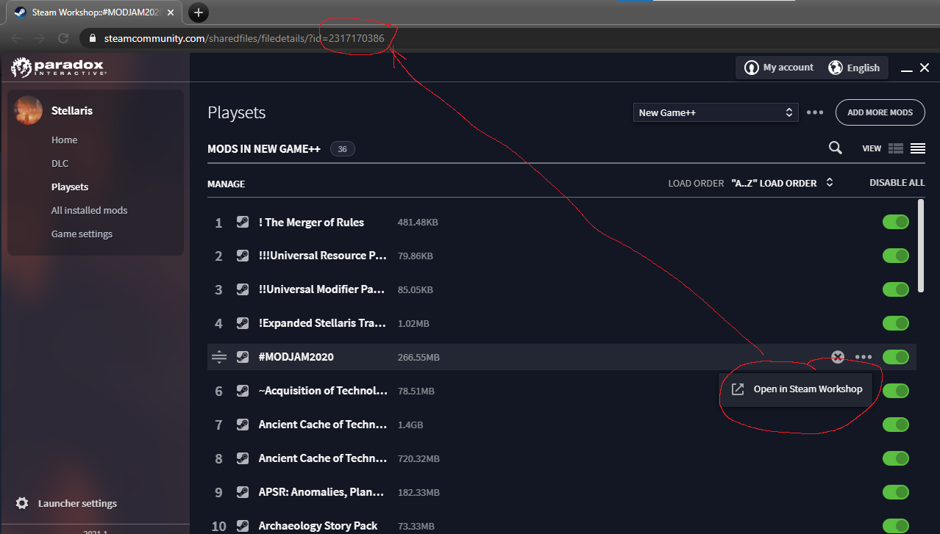Open three-dot options for #MODJAM2020 mod
Viewport: 940px width, 534px height.
coord(863,357)
